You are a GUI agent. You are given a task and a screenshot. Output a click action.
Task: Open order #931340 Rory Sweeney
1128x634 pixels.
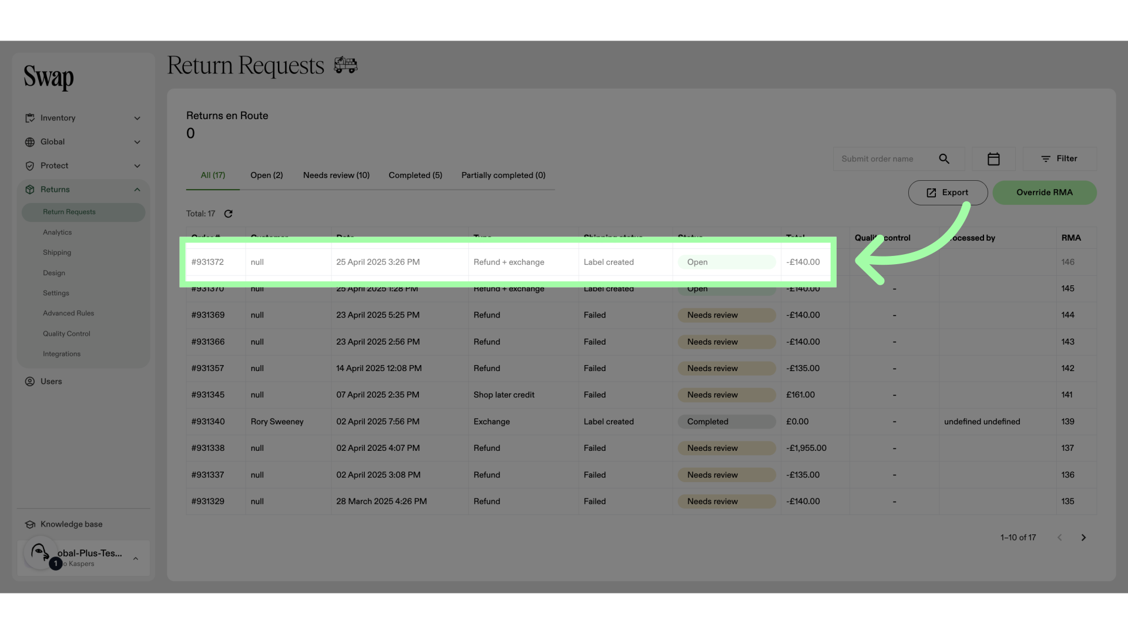[641, 421]
